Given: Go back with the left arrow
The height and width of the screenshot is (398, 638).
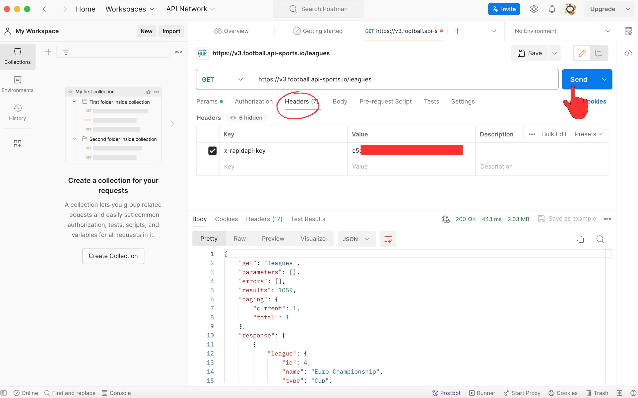Looking at the screenshot, I should (x=46, y=9).
